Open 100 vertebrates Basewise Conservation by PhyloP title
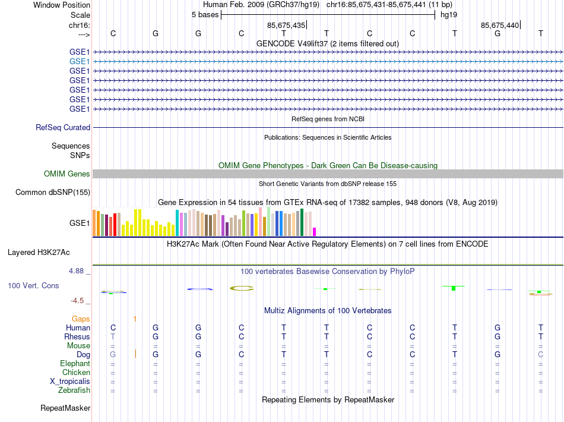 coord(328,272)
